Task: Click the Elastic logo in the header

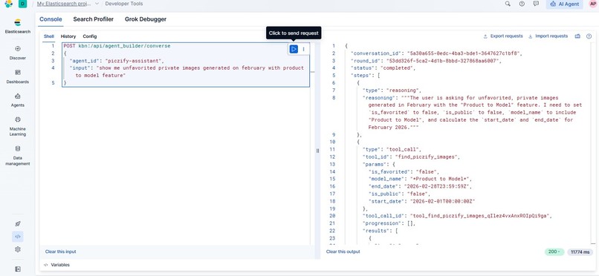Action: pos(8,4)
